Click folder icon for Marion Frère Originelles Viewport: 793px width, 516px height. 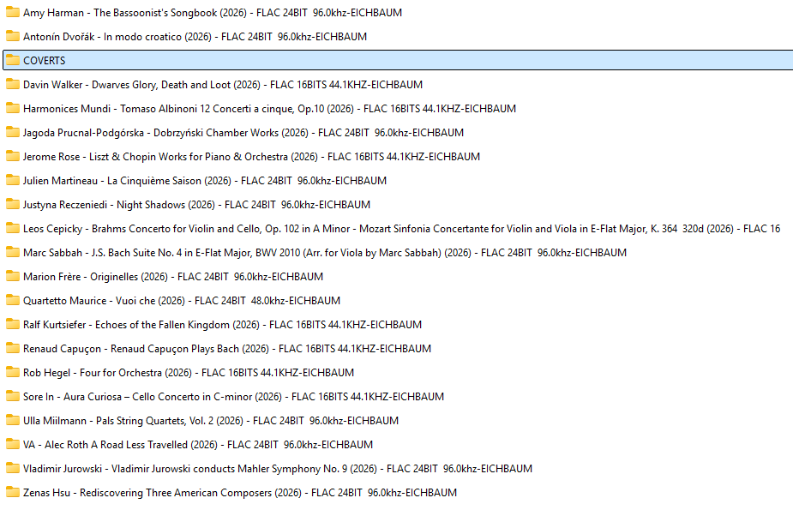click(x=12, y=277)
